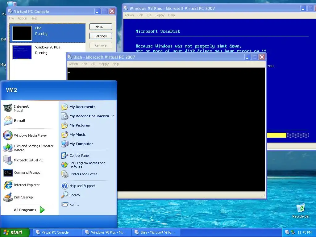Click Virtual PC tray icon in system tray
Image resolution: width=316 pixels, height=237 pixels.
287,232
